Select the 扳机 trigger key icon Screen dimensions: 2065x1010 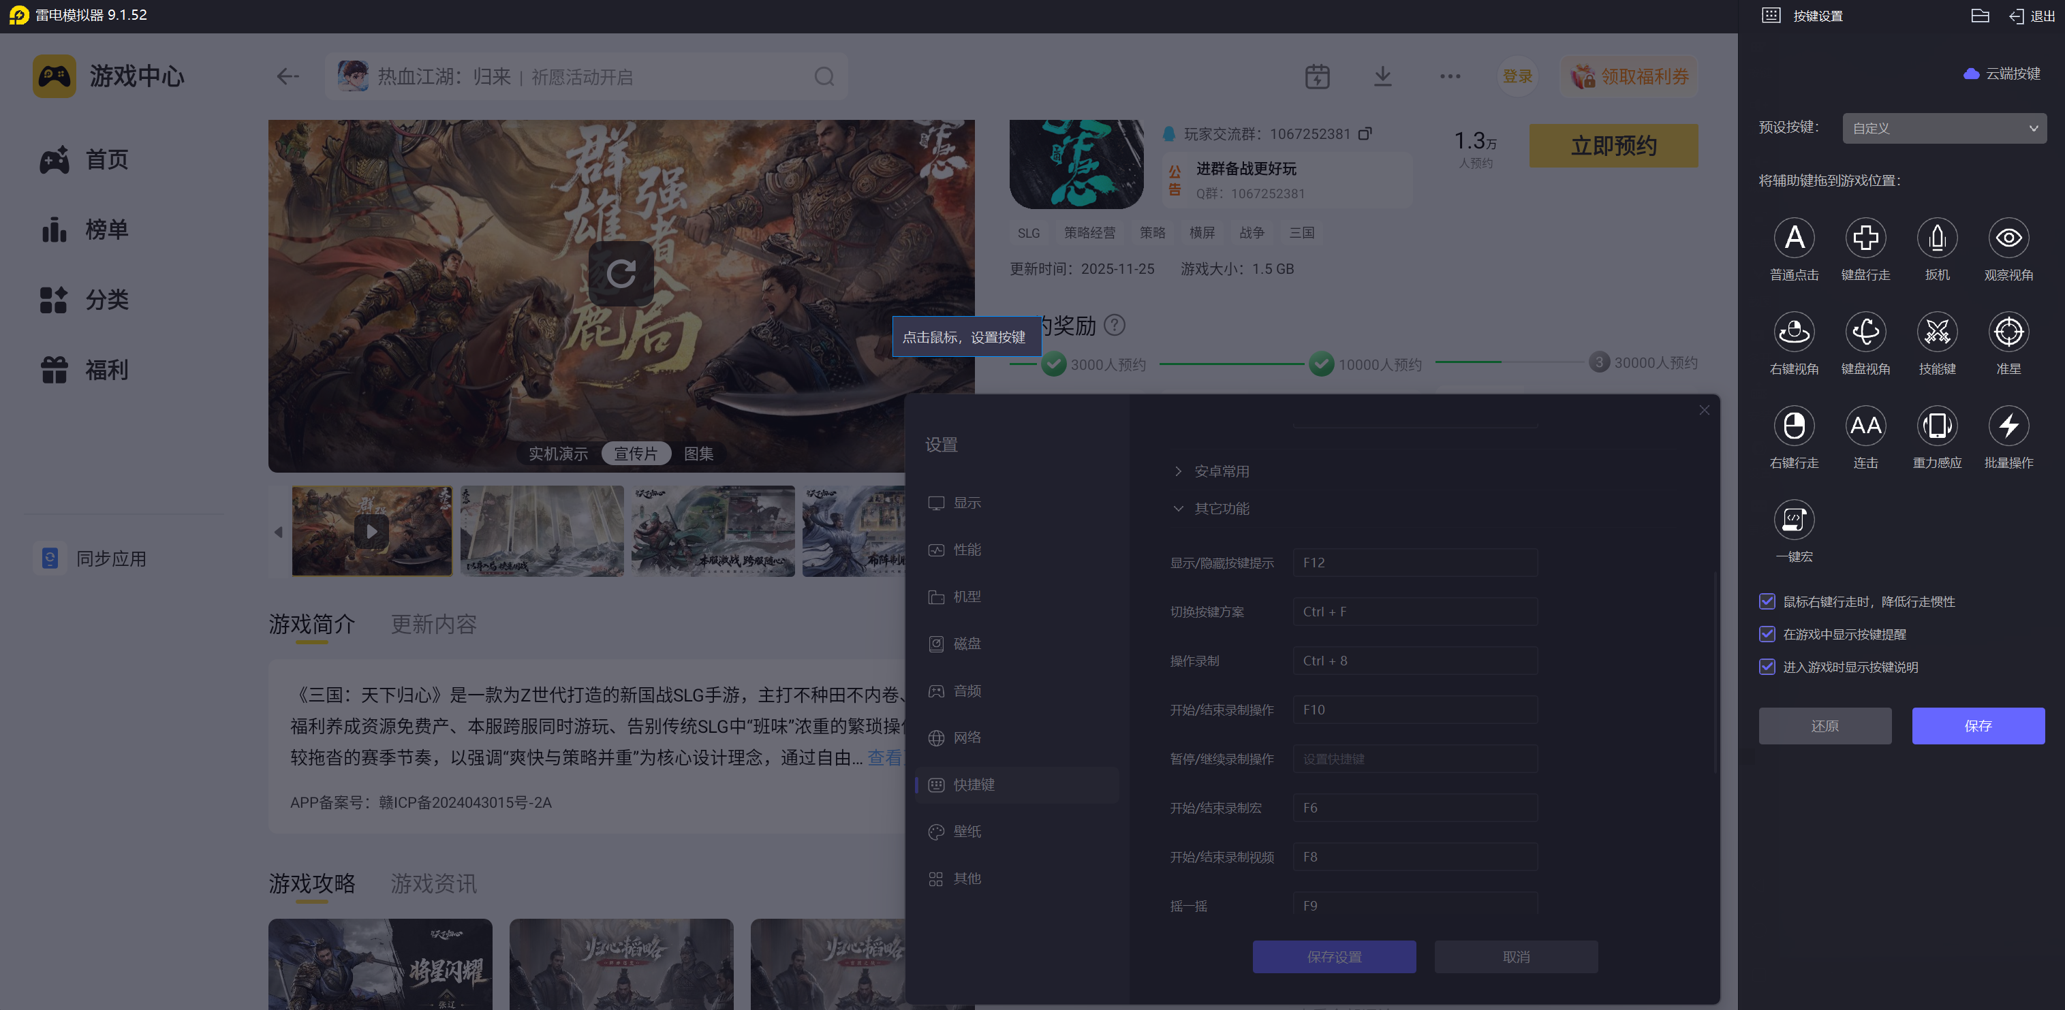tap(1936, 238)
